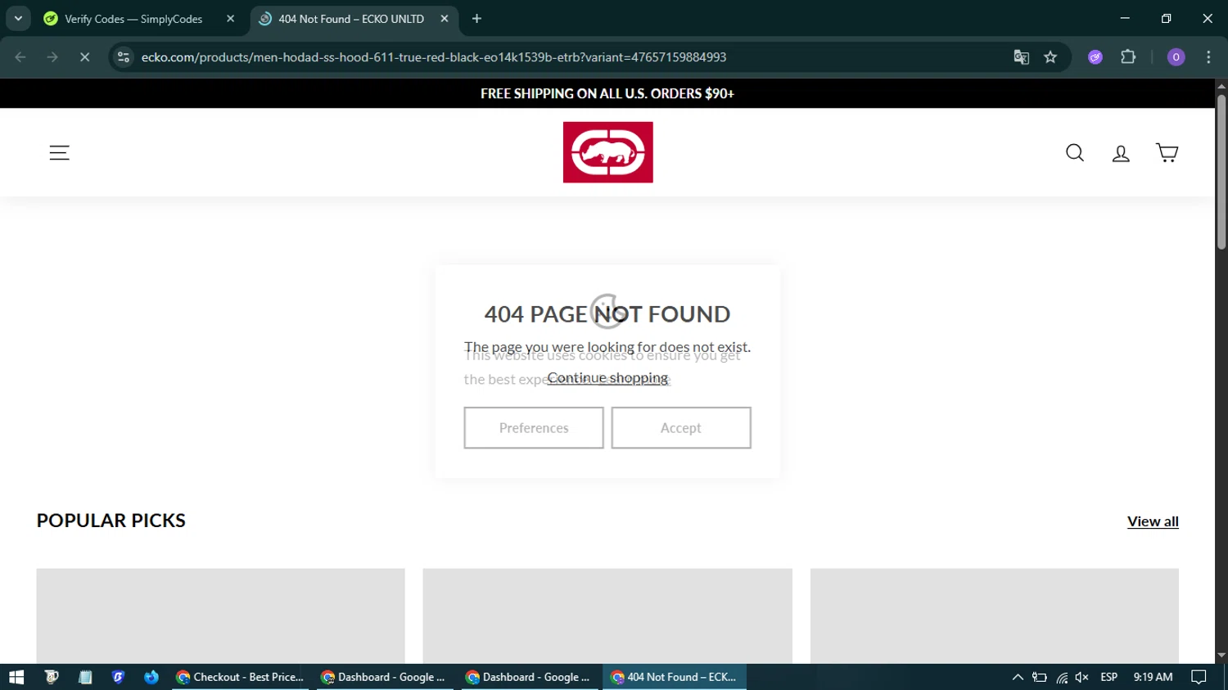Open the Thunderbird taskbar icon
This screenshot has height=690, width=1228.
coord(151,677)
